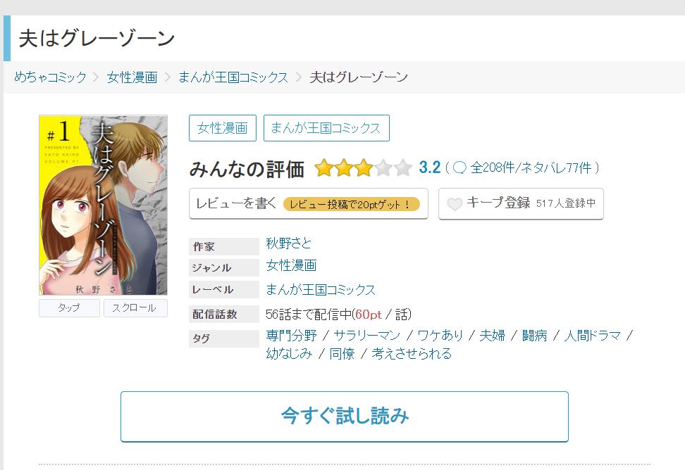Click the 女性漫画 category tag button
Screen dimensions: 685x470
coord(223,128)
